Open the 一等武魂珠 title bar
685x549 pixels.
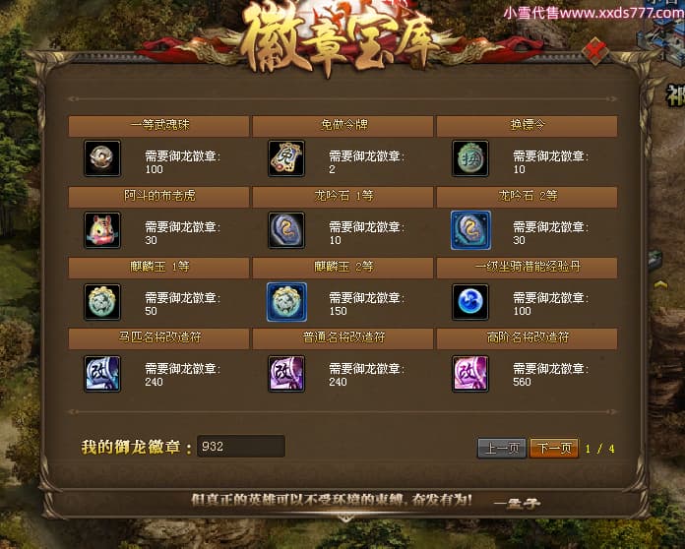point(159,126)
